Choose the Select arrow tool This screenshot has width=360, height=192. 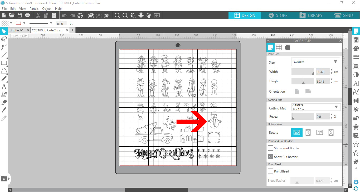(x=4, y=31)
